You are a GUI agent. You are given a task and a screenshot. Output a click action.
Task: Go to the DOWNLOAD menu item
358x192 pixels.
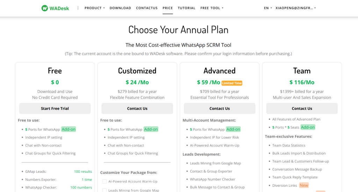120,8
